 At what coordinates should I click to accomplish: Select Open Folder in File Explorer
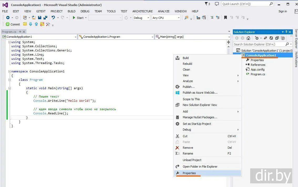tap(207, 167)
